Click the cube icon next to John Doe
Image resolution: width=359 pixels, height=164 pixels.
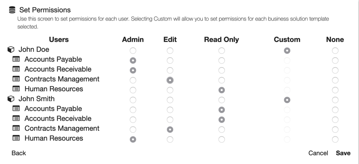pos(11,50)
